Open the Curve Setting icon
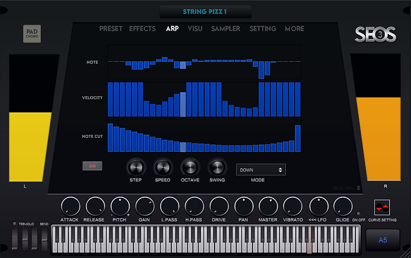411x258 pixels. click(382, 207)
